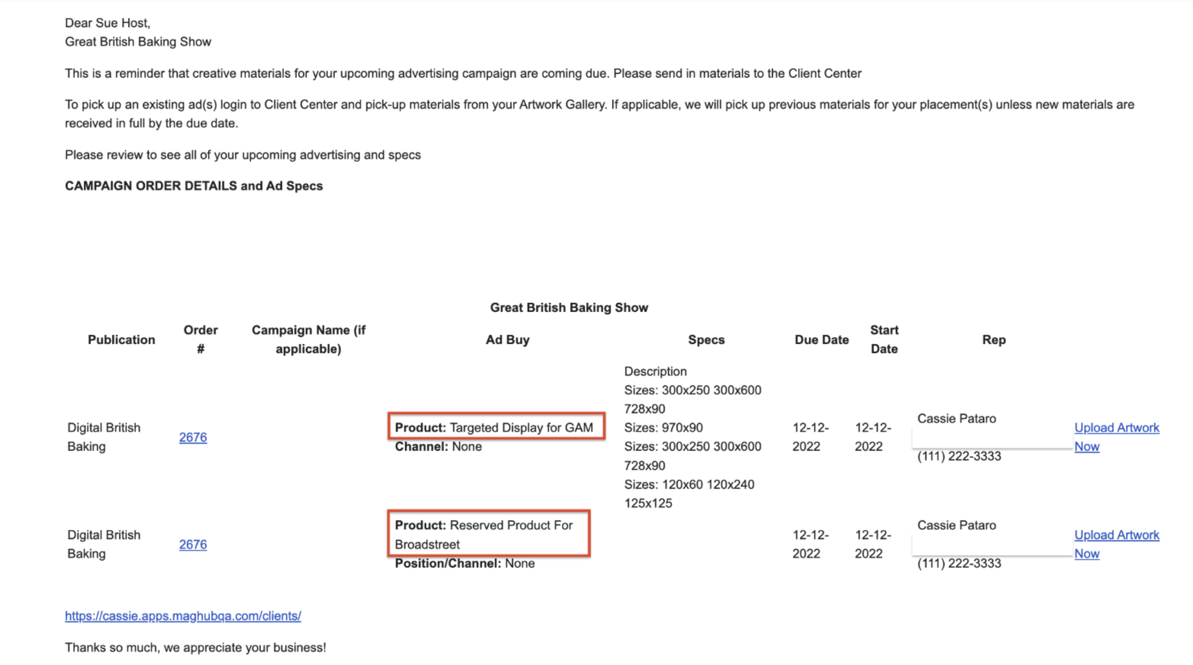Click the Campaign Name column header
1193x665 pixels.
309,339
